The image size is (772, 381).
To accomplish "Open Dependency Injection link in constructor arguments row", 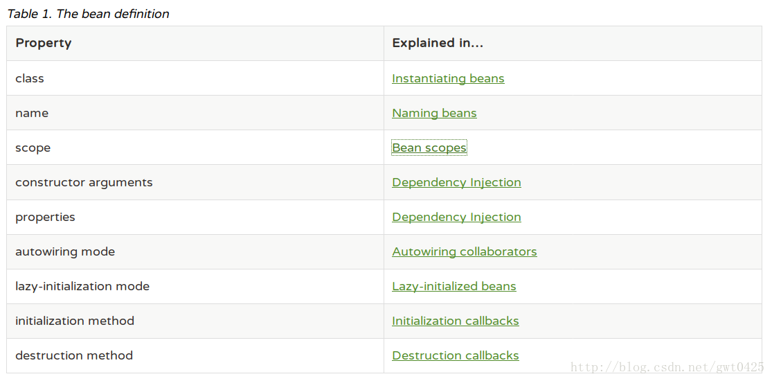I will point(456,182).
